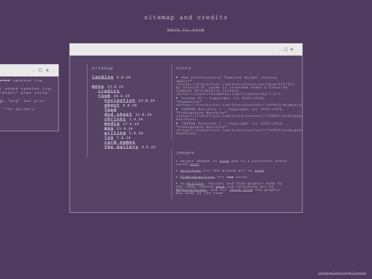Viewport: 372px width, 279px height.
Task: Minimize the main credits window
Action: tap(280, 50)
